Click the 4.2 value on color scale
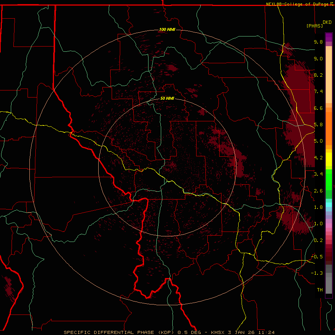335x335 pixels. click(318, 158)
